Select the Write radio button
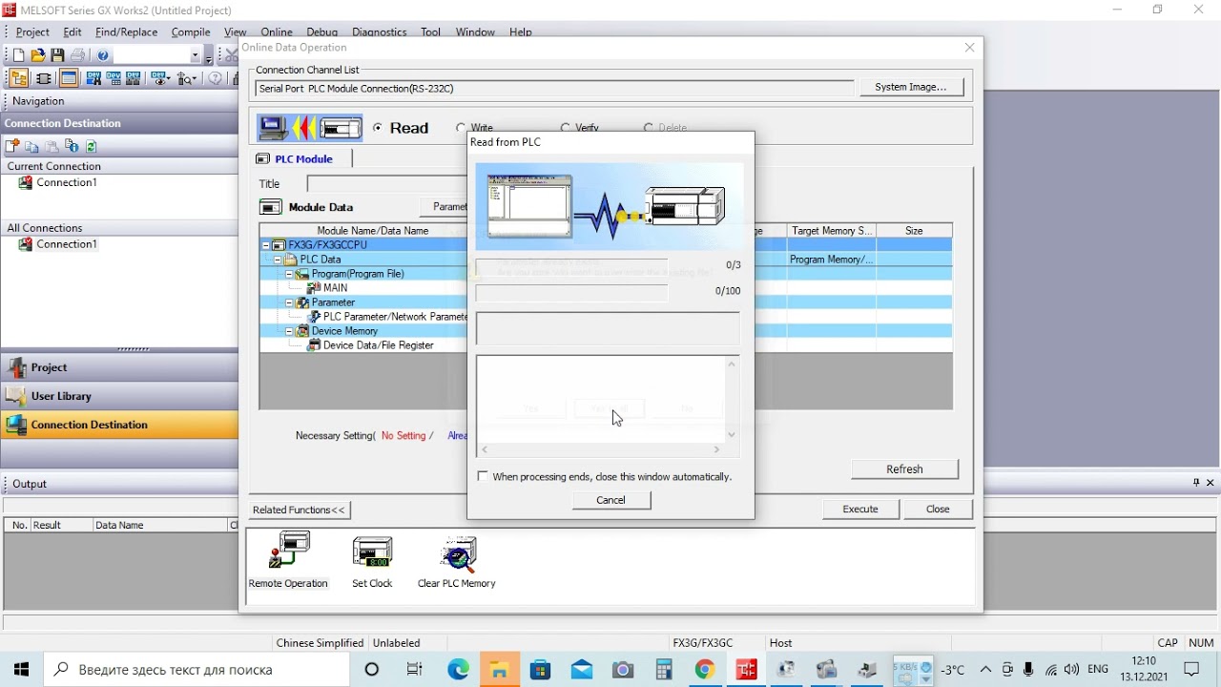Viewport: 1221px width, 687px height. (x=460, y=128)
